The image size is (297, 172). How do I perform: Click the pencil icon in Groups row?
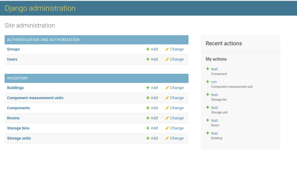[167, 49]
